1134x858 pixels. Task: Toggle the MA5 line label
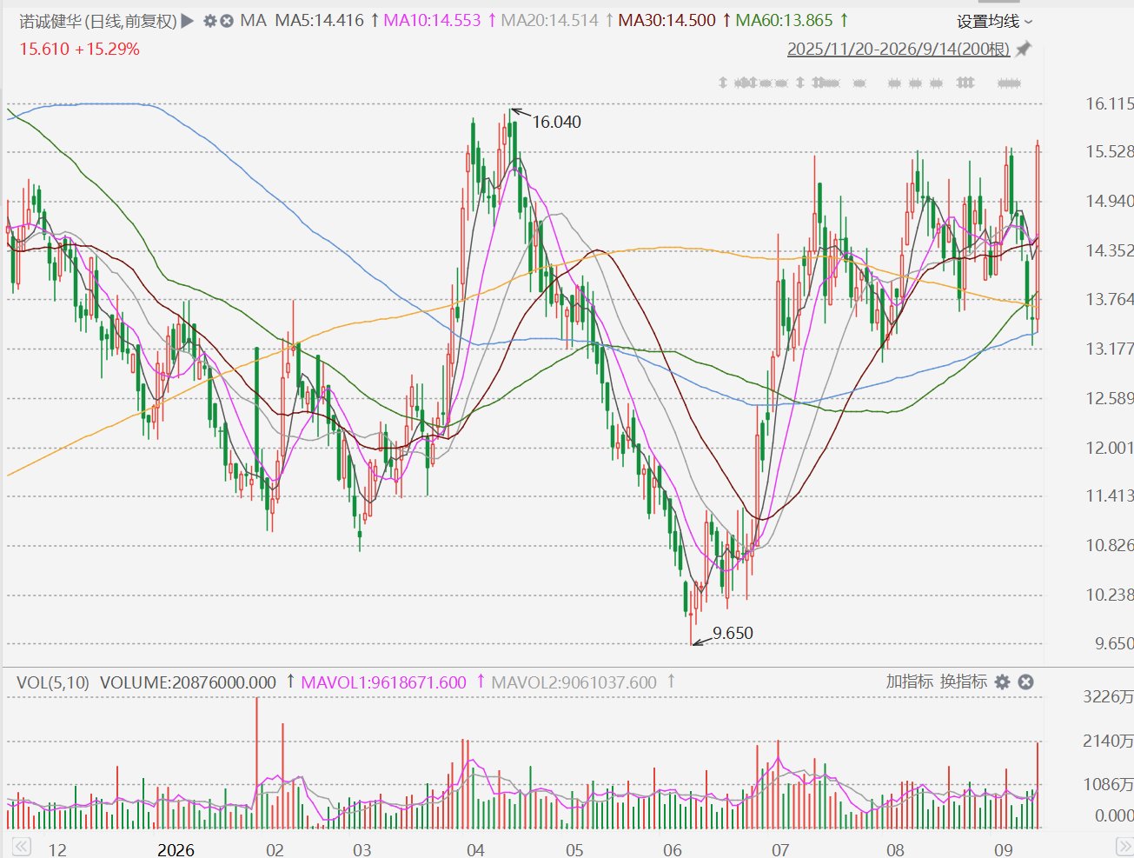(319, 20)
